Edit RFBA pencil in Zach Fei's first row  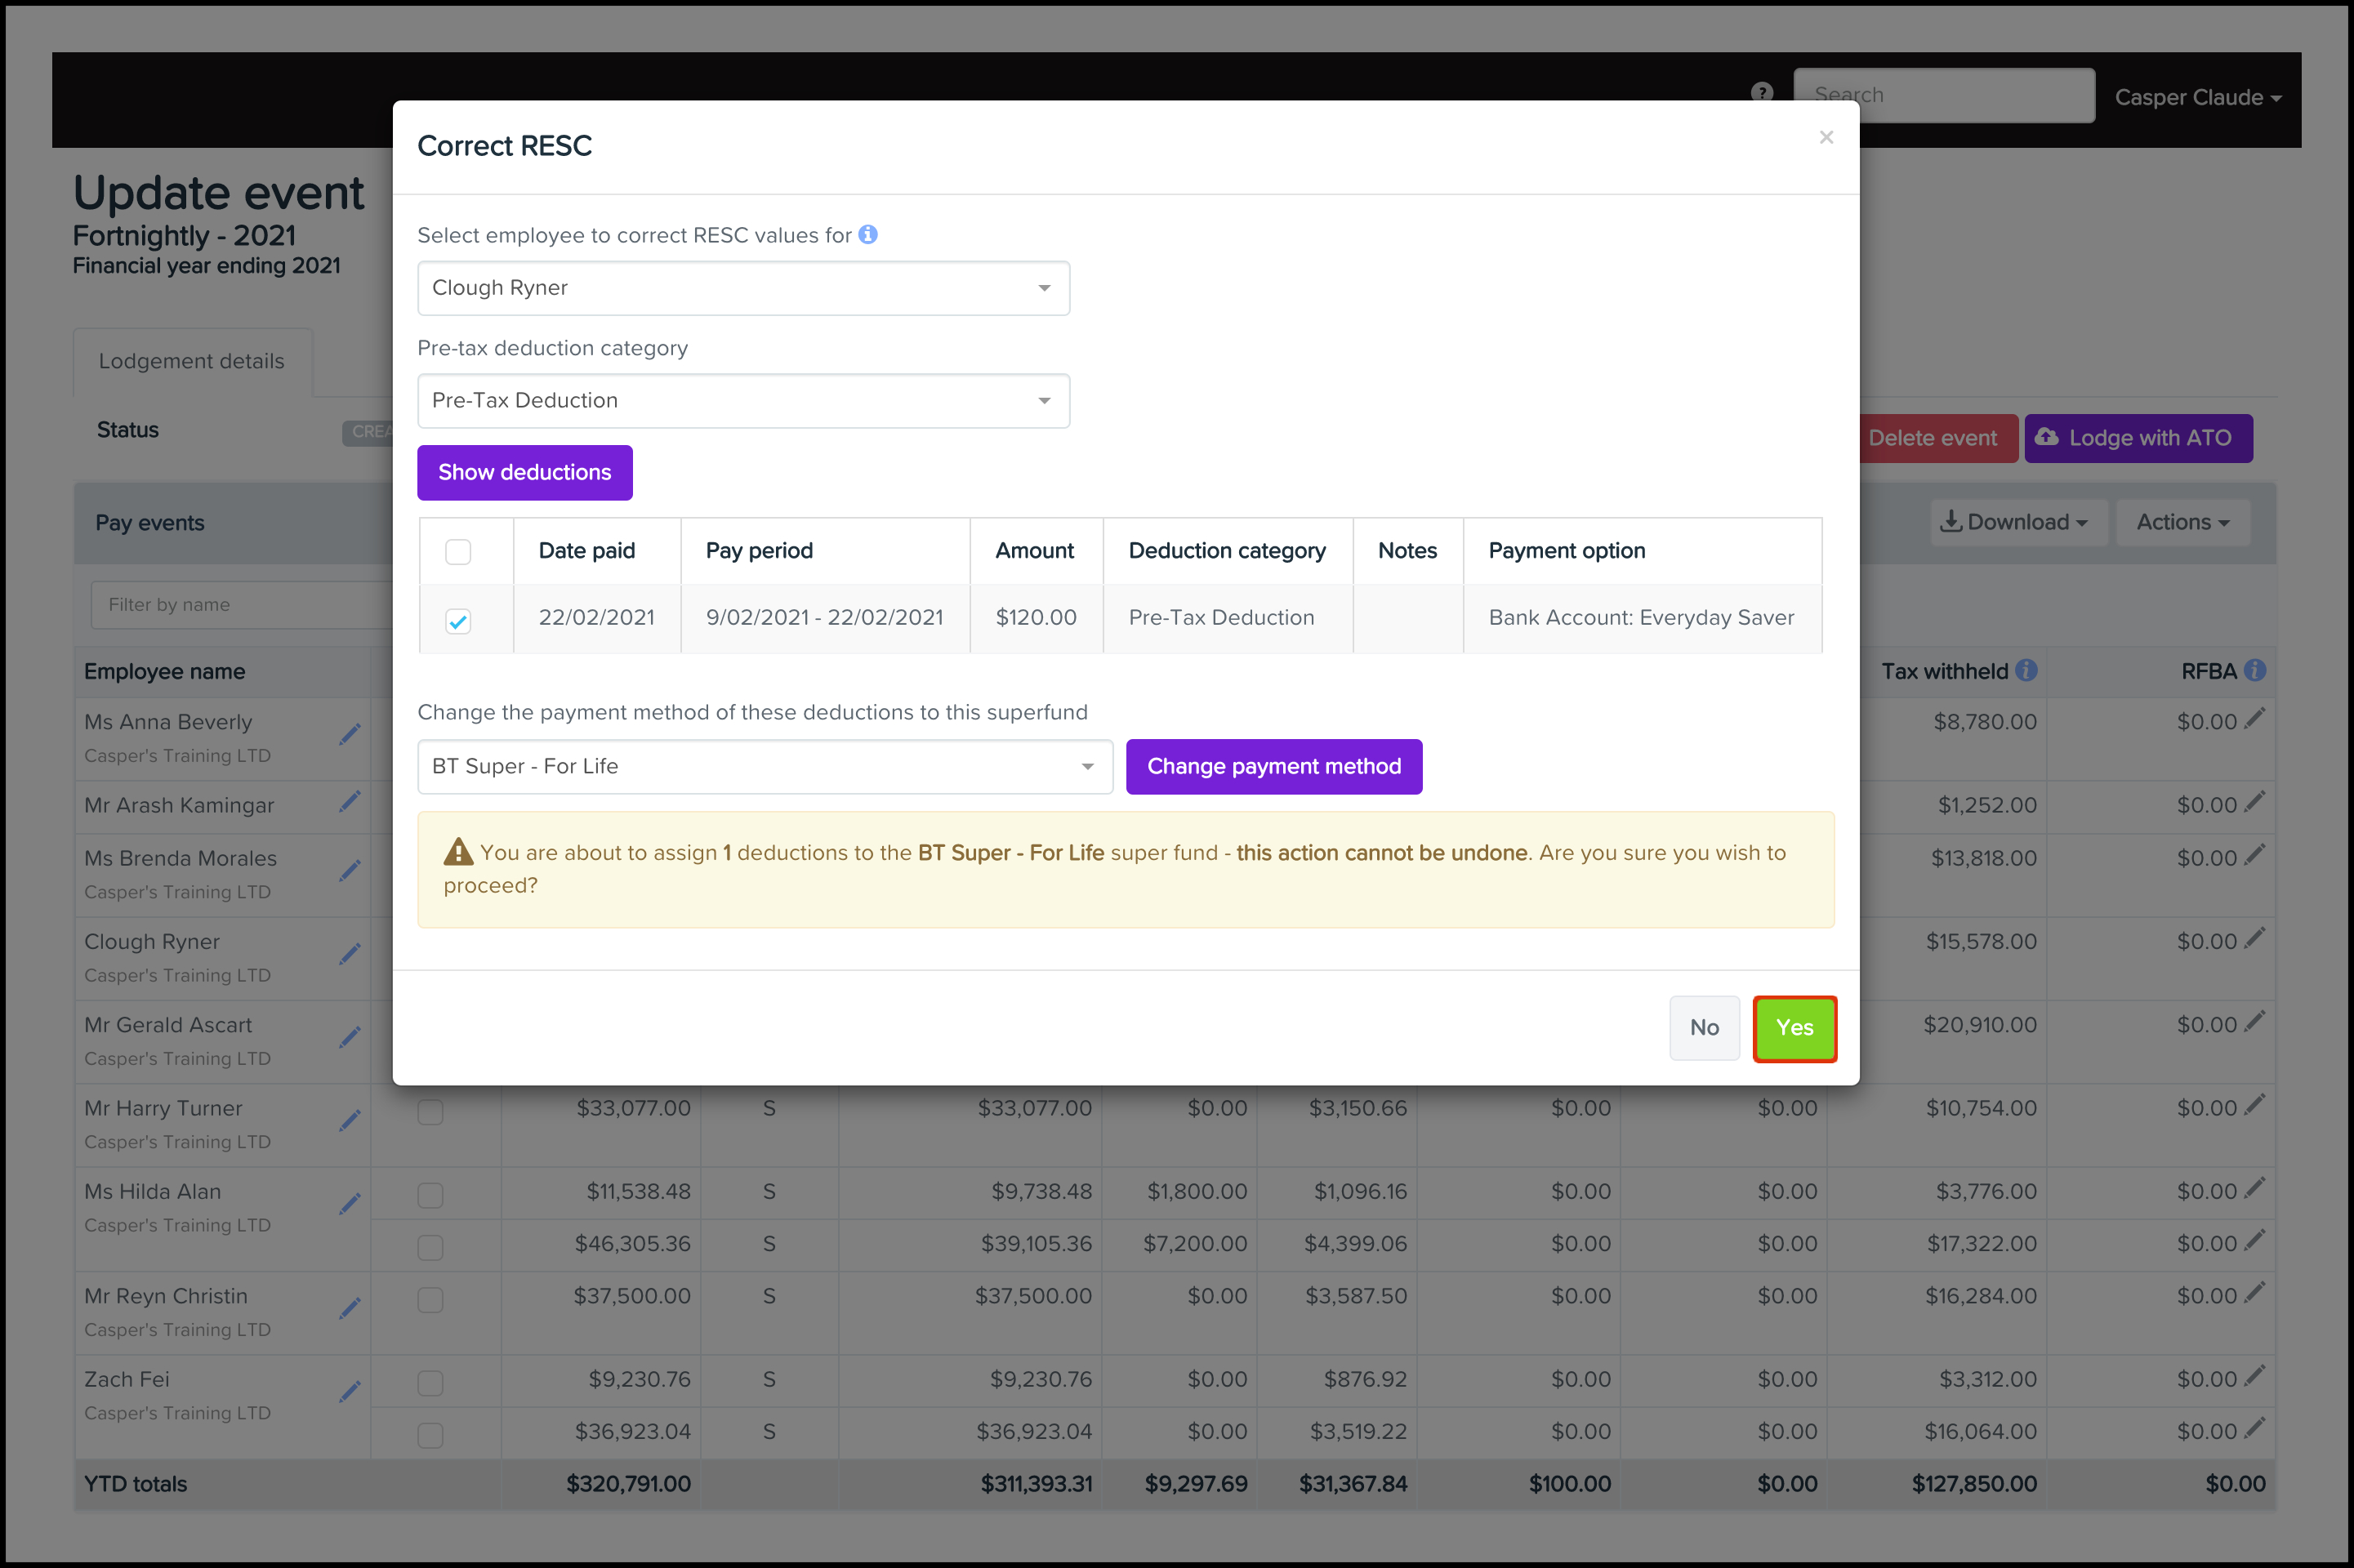click(x=2254, y=1377)
